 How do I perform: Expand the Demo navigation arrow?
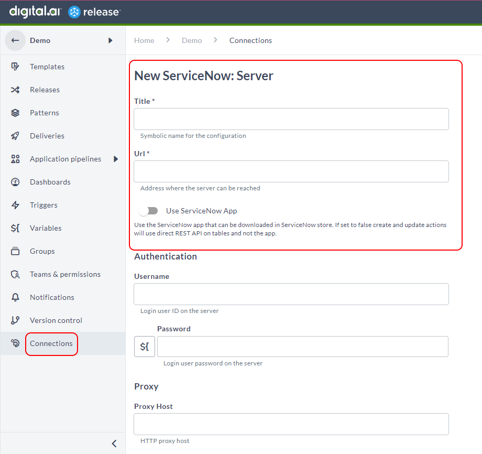click(110, 40)
